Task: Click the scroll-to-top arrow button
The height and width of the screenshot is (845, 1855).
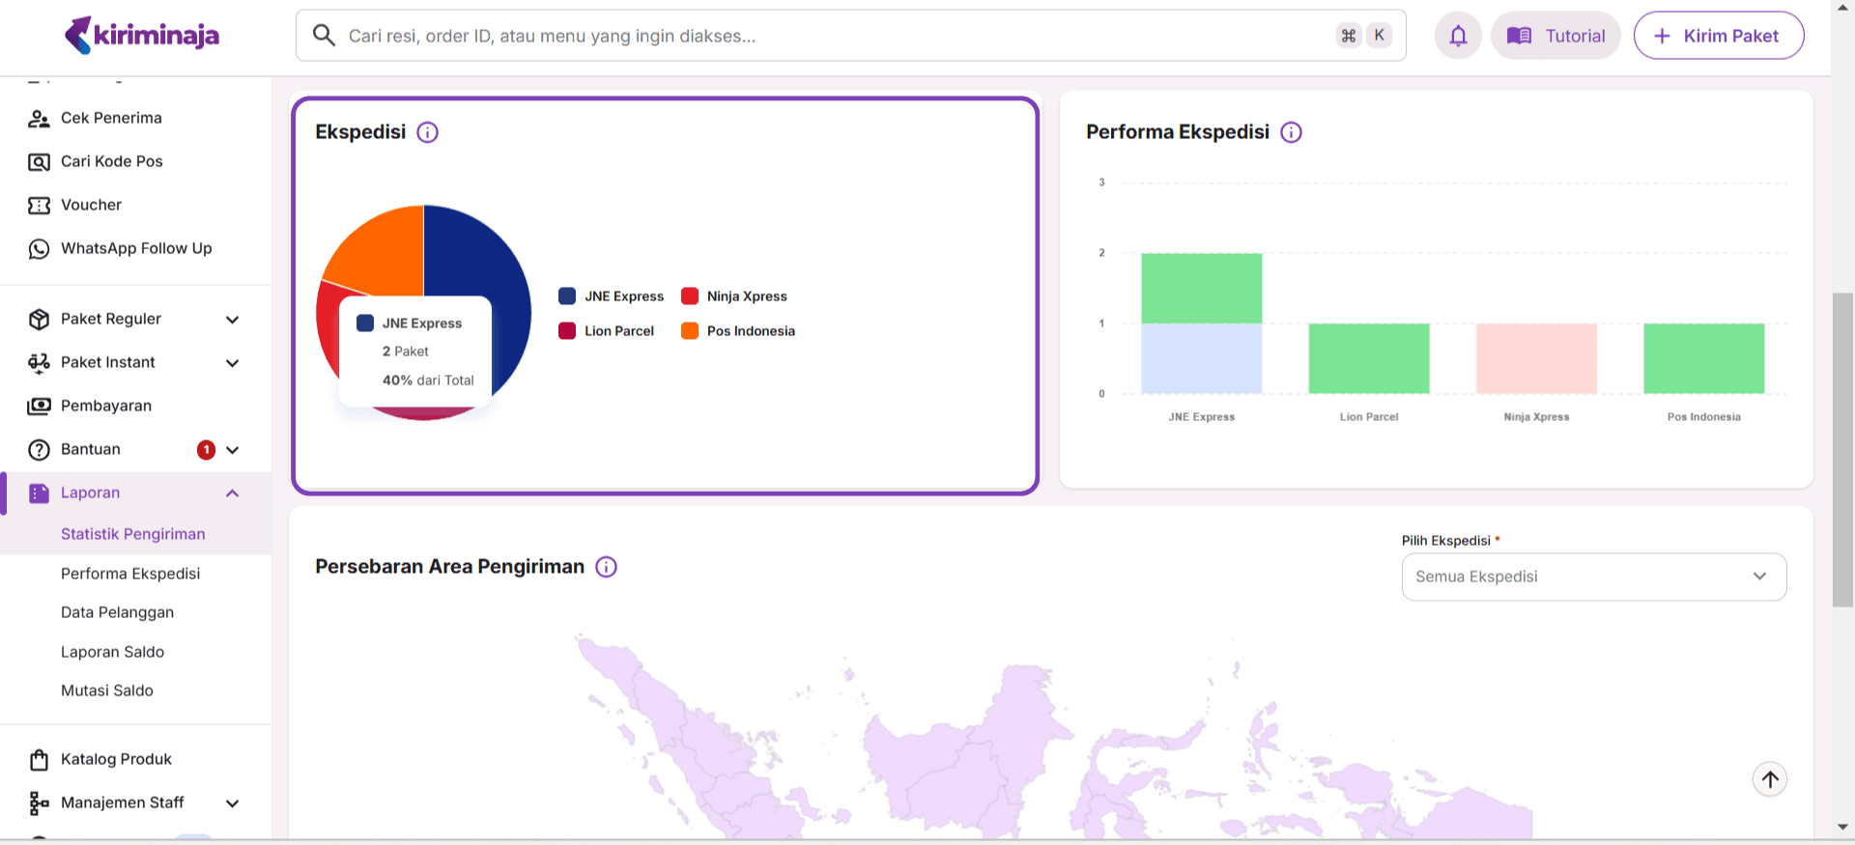Action: (x=1769, y=779)
